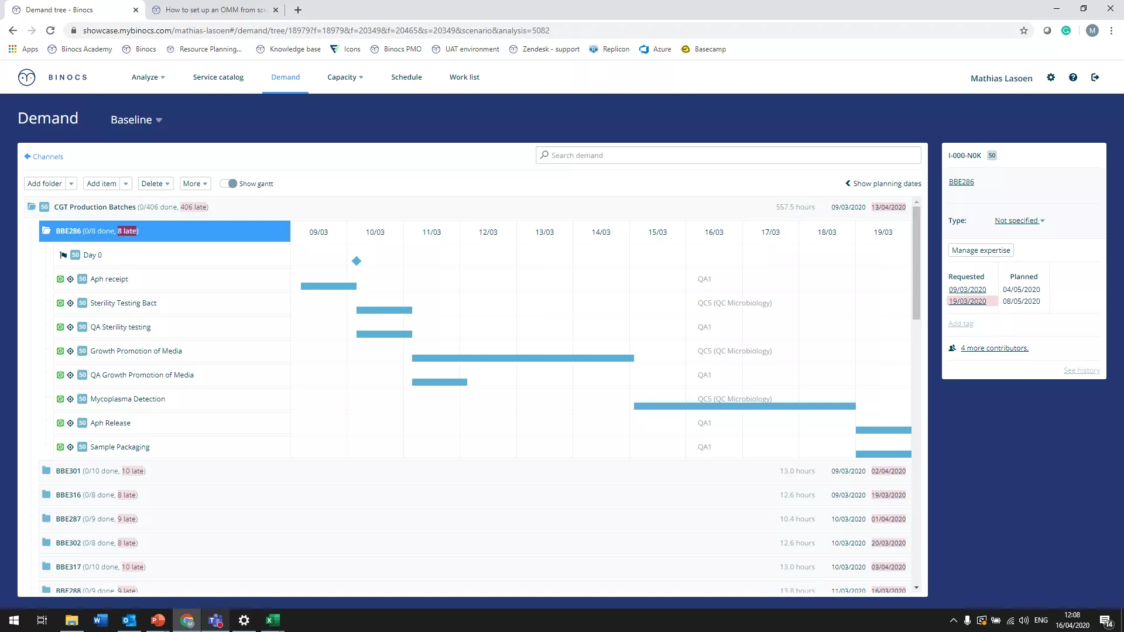The image size is (1124, 632).
Task: Open the Work list page
Action: point(464,77)
